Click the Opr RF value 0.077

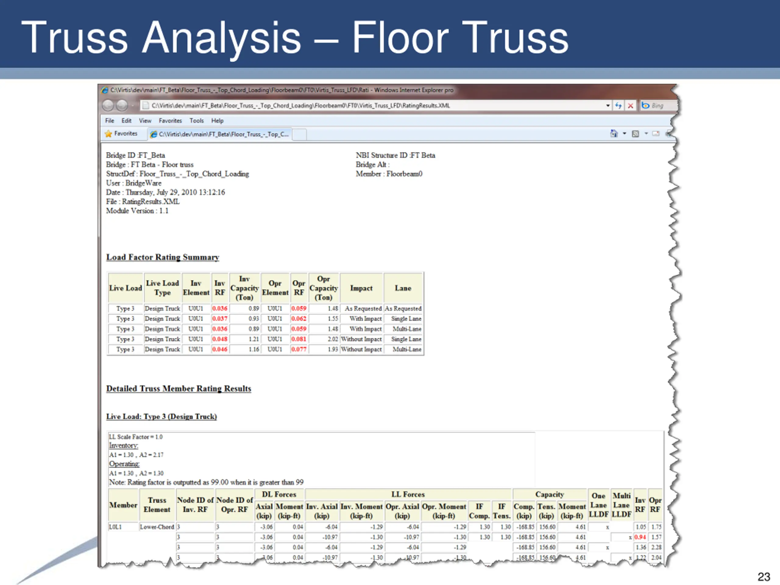[x=299, y=349]
